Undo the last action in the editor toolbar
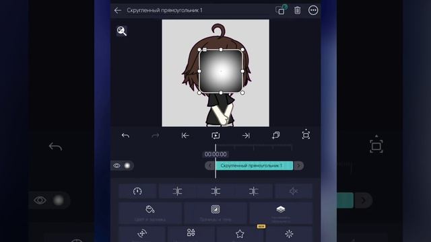The image size is (431, 242). pyautogui.click(x=125, y=135)
